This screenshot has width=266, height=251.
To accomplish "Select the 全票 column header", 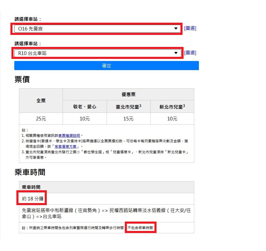I will (x=41, y=101).
